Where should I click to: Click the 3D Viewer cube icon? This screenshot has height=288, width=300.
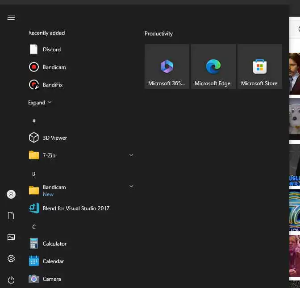(x=34, y=138)
